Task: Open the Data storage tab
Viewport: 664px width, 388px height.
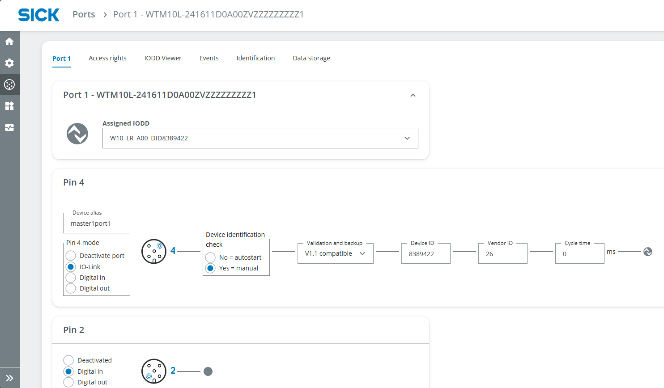Action: [x=311, y=58]
